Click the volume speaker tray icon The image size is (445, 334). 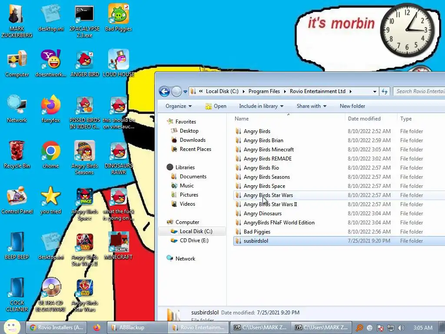[401, 328]
